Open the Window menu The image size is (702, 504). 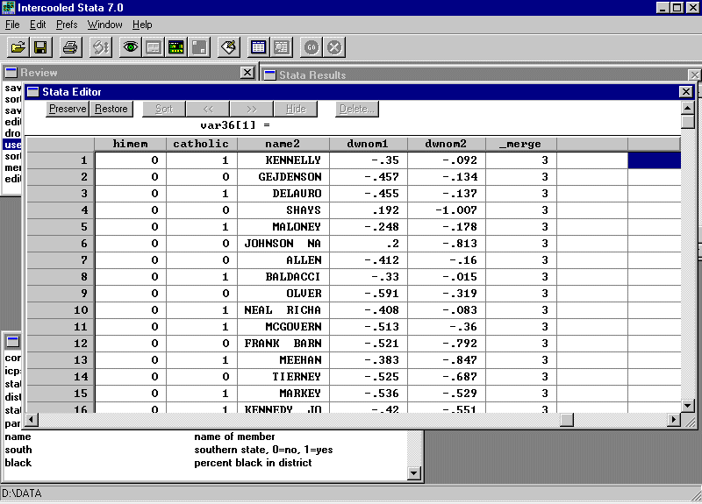(104, 25)
